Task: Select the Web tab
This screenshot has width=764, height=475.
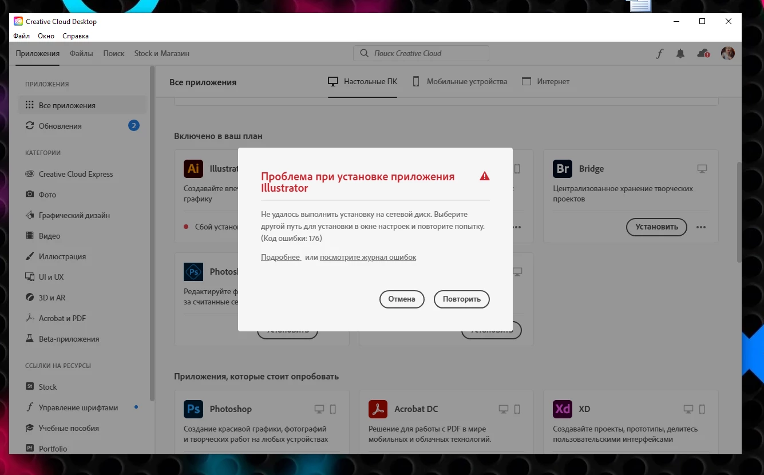Action: point(546,82)
